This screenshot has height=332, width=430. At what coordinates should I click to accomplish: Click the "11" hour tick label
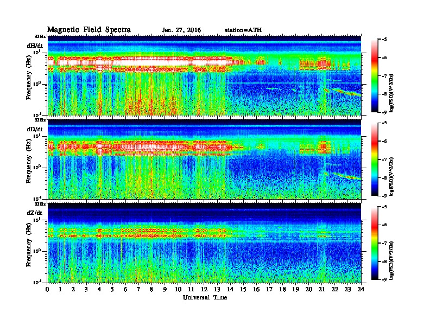click(x=191, y=289)
